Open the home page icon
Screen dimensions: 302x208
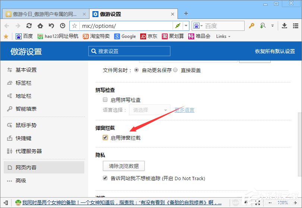tap(40, 26)
